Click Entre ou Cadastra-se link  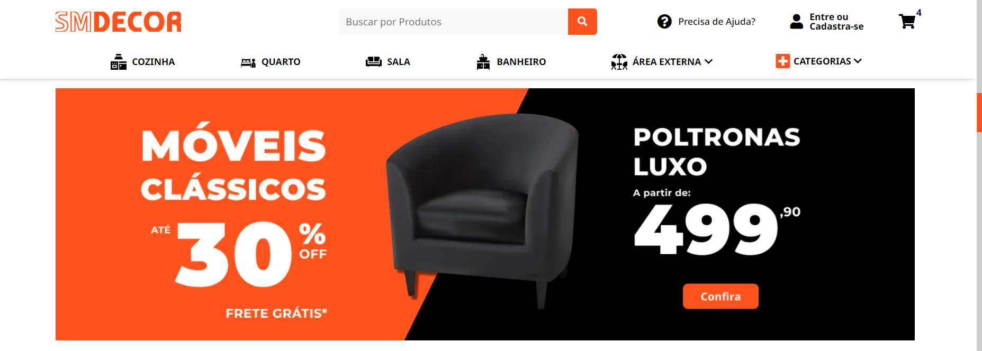point(836,22)
